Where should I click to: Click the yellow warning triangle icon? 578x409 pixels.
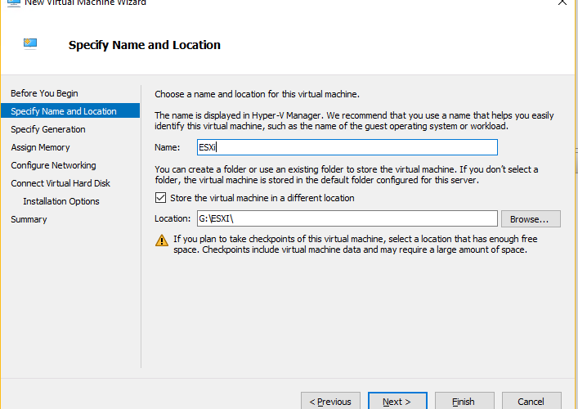click(161, 240)
